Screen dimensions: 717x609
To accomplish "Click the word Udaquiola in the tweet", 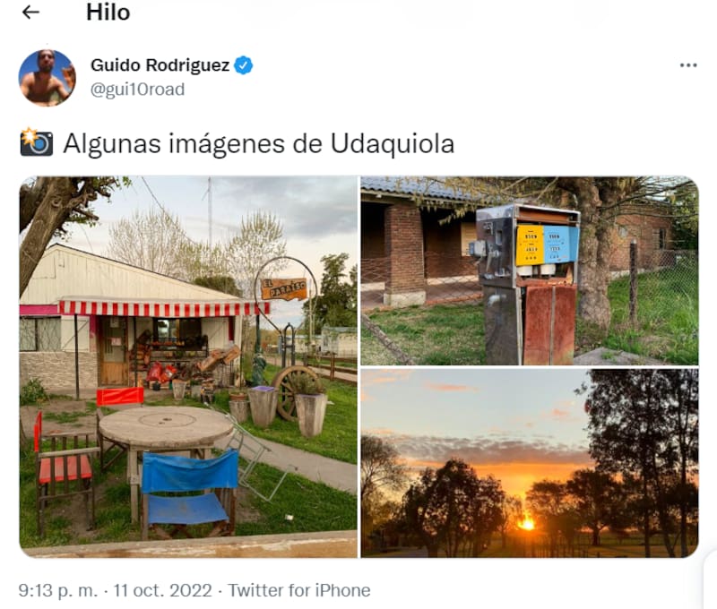I will tap(393, 143).
